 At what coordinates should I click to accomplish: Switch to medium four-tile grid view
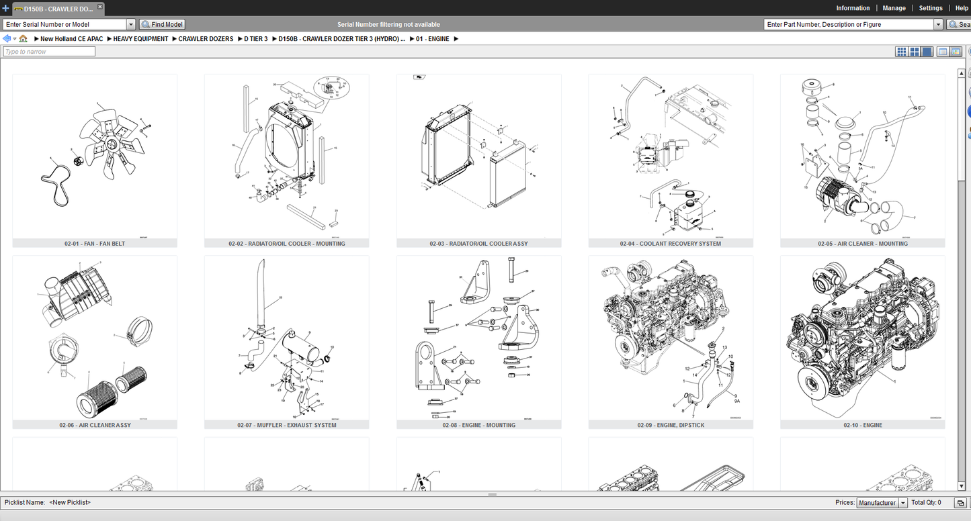914,52
